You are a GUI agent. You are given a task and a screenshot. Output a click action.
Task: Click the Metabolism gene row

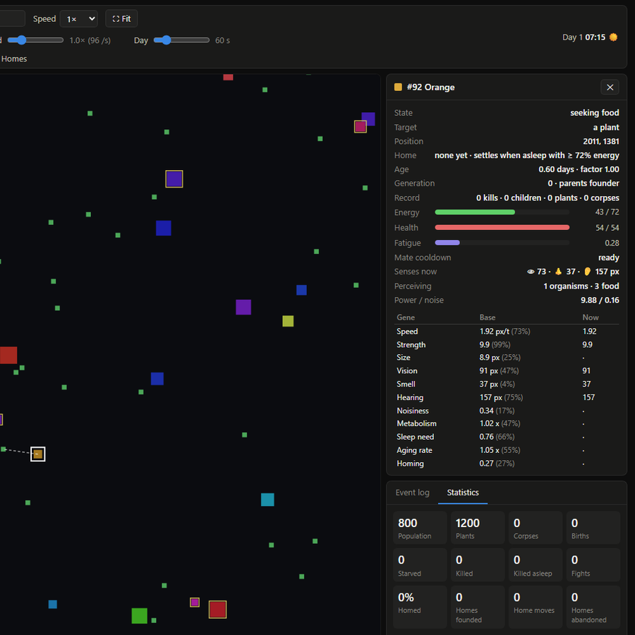pos(506,423)
